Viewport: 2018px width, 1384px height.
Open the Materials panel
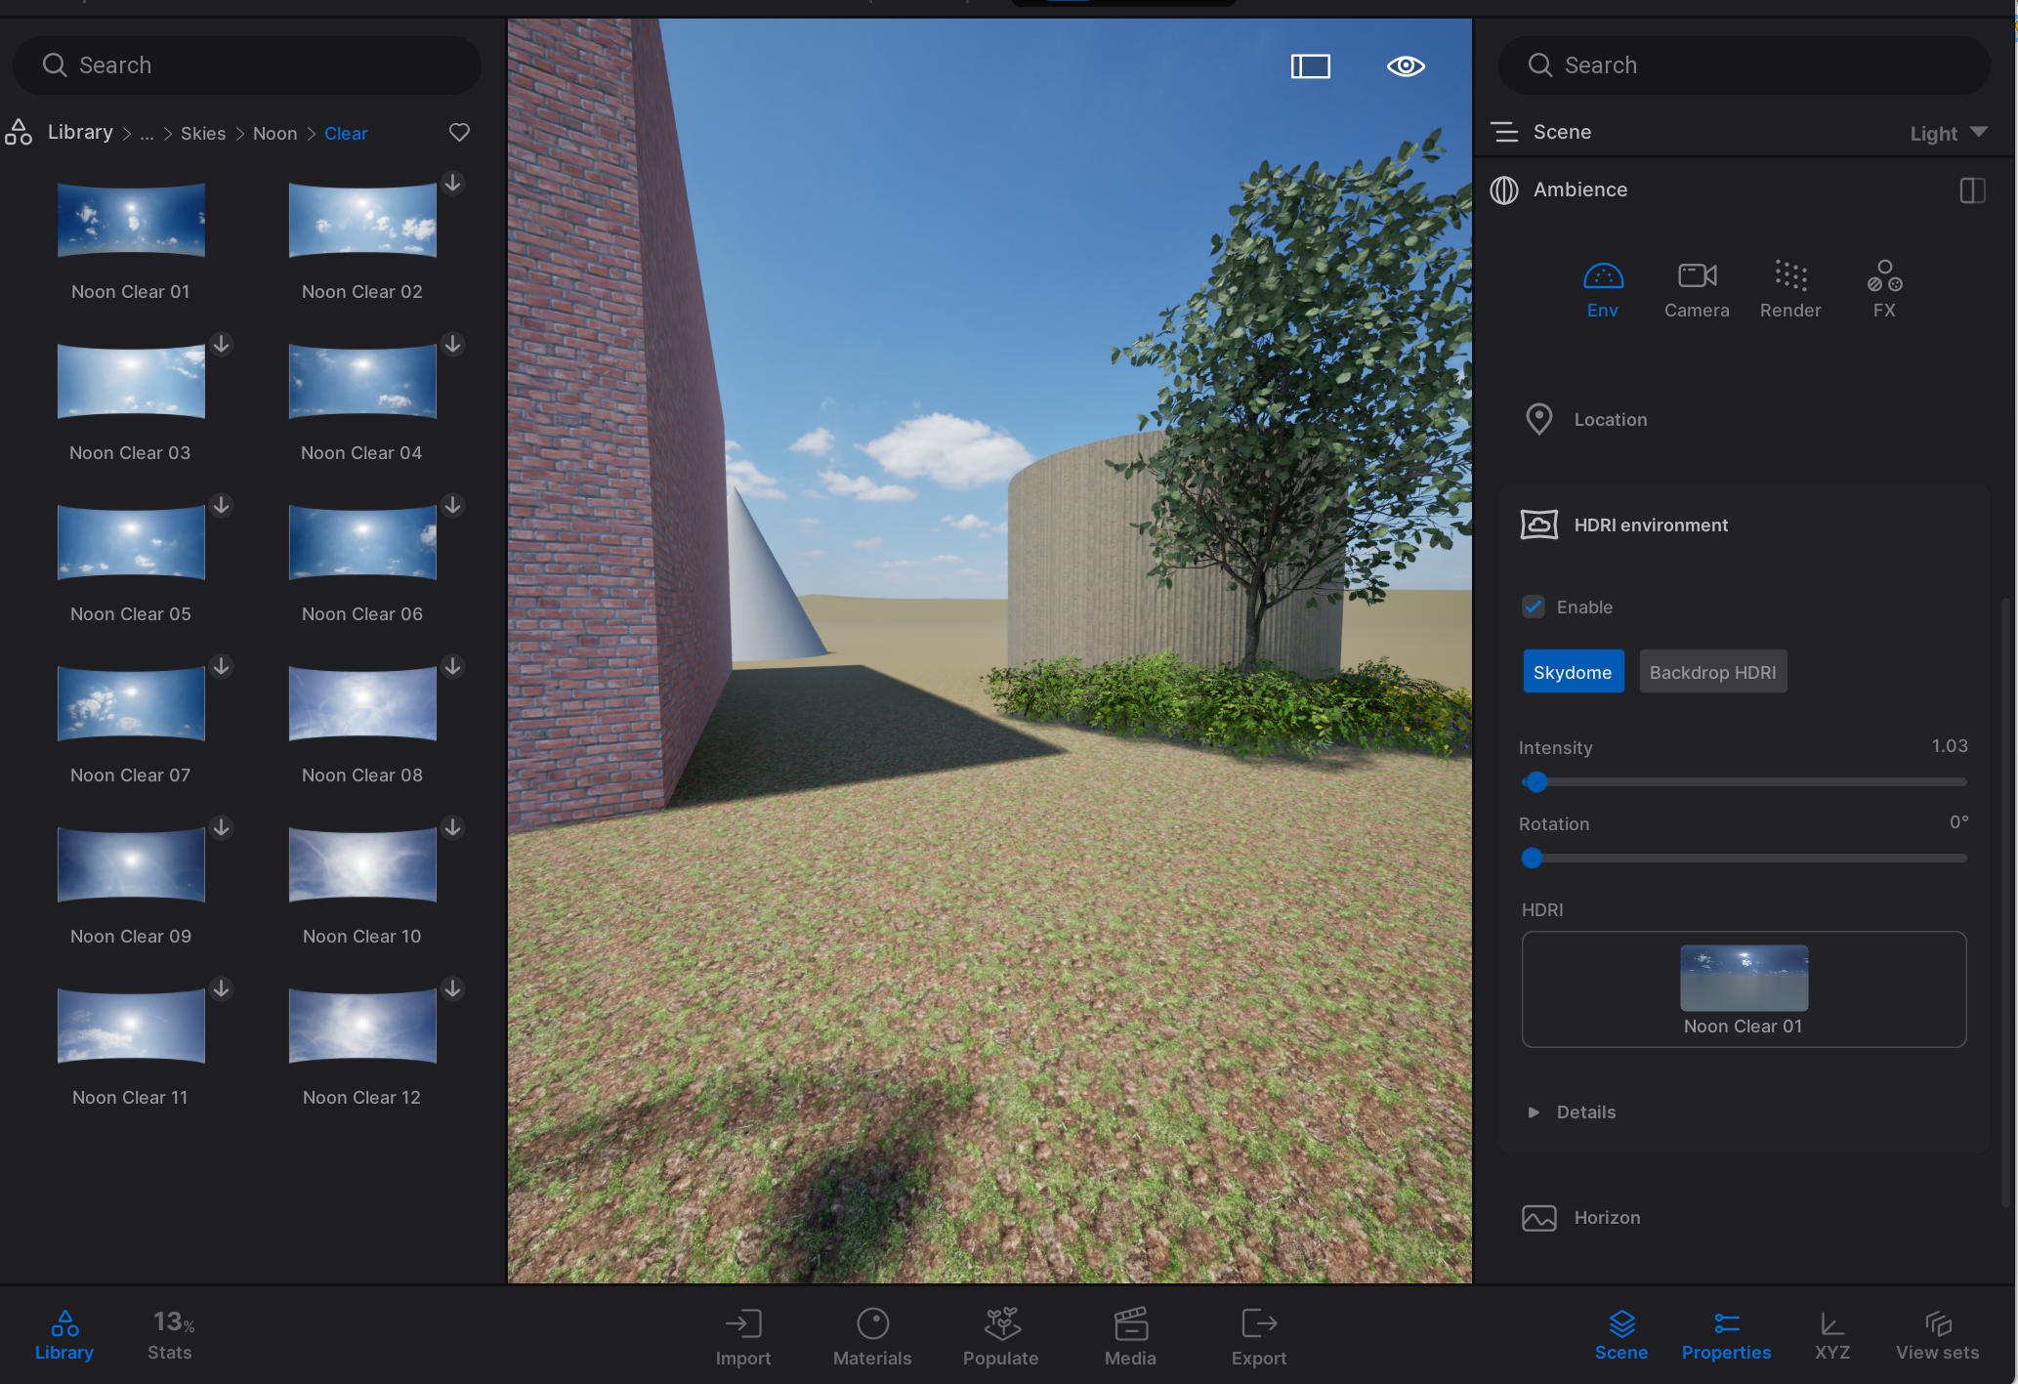(x=871, y=1336)
